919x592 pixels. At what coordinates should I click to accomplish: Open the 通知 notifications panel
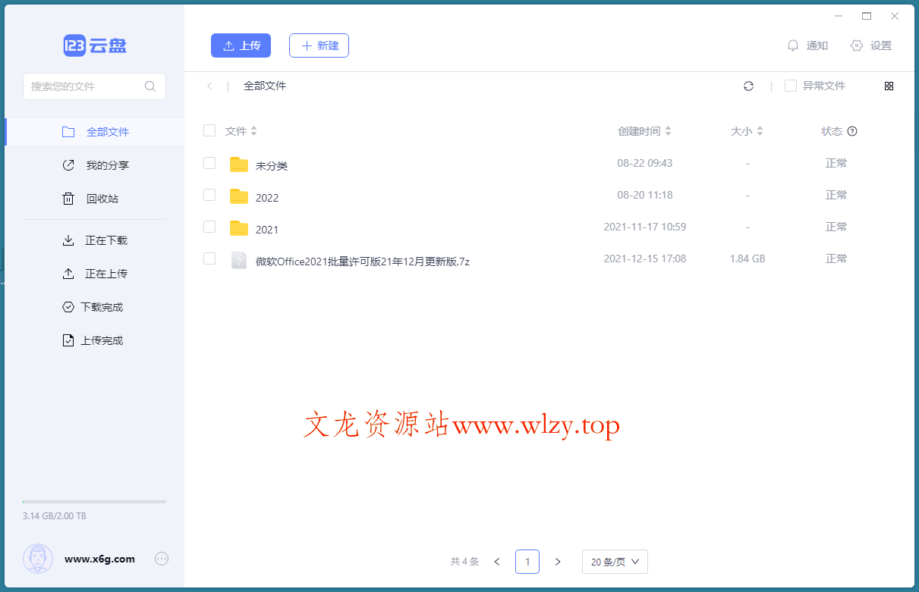click(x=807, y=45)
